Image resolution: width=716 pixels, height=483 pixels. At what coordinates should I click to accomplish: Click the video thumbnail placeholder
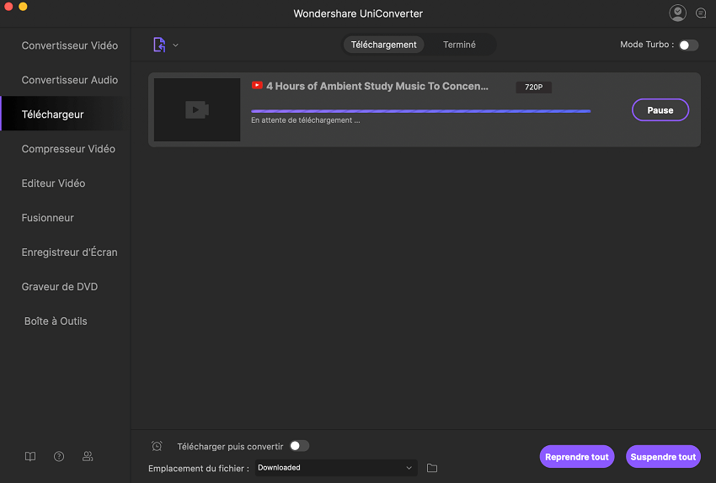[197, 110]
